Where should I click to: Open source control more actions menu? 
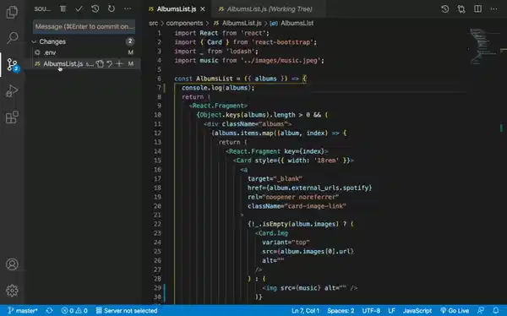pos(128,9)
